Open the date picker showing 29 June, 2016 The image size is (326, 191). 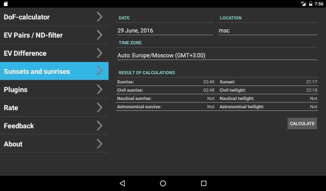pos(165,31)
